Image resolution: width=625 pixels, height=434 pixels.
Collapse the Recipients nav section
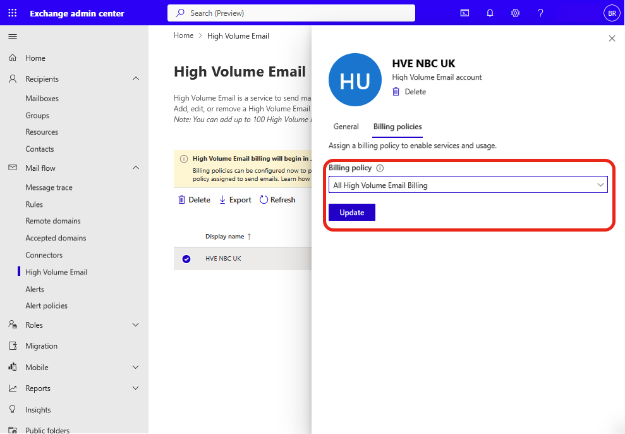coord(135,79)
